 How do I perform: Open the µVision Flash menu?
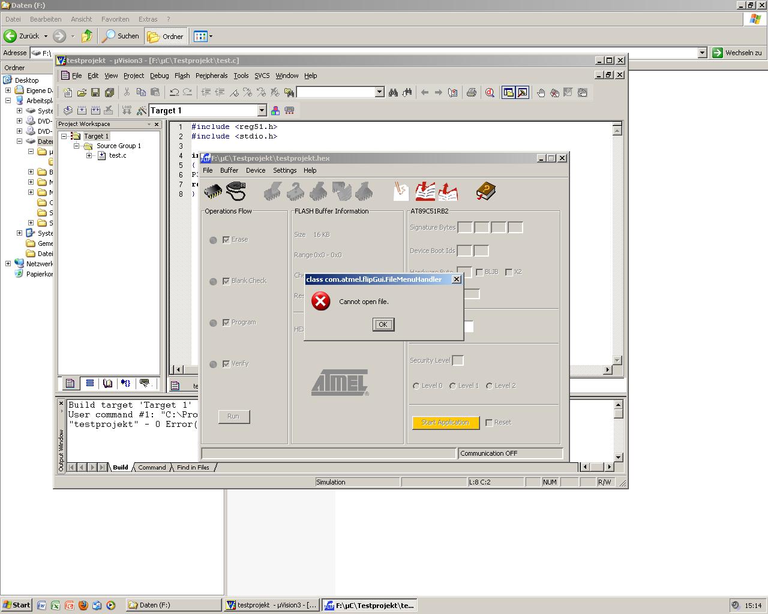tap(182, 76)
